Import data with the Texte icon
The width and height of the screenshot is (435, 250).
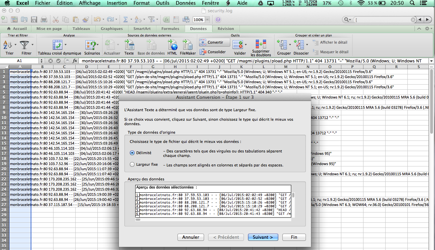click(x=129, y=45)
